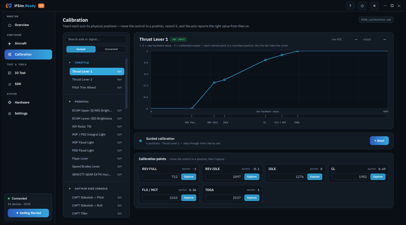Toggle the light/dark theme sun icon
Image resolution: width=406 pixels, height=225 pixels.
click(x=374, y=6)
